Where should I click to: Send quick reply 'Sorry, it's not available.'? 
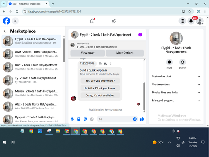[x=100, y=95]
